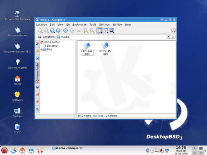
Task: Open the Bookmarks star sidebar tab
Action: pos(37,51)
